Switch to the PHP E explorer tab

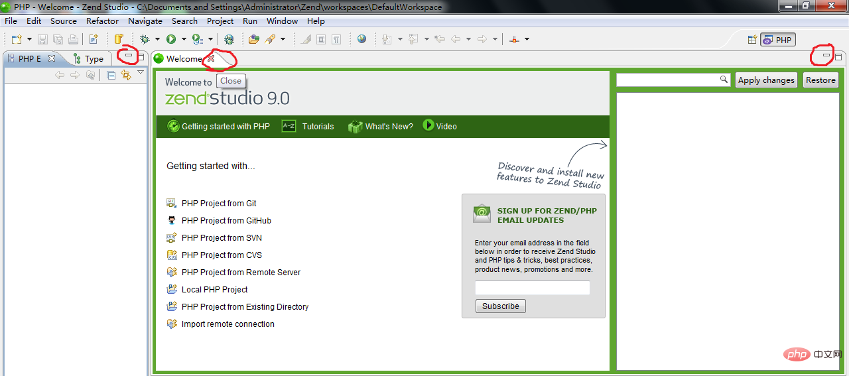tap(30, 58)
